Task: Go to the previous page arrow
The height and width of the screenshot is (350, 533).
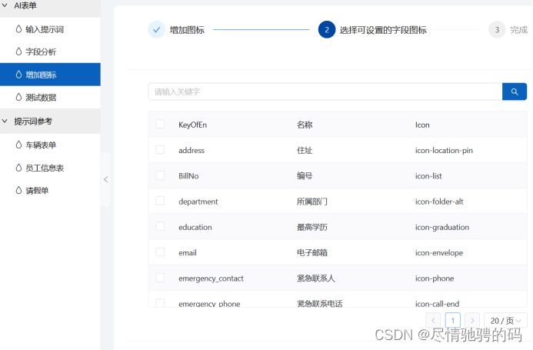Action: pyautogui.click(x=433, y=321)
